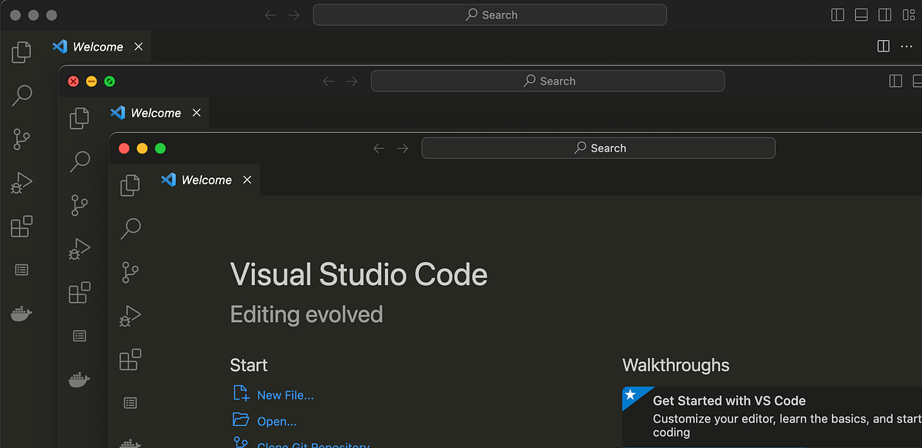Close the Welcome tab in the middle window
This screenshot has height=448, width=922.
click(196, 112)
